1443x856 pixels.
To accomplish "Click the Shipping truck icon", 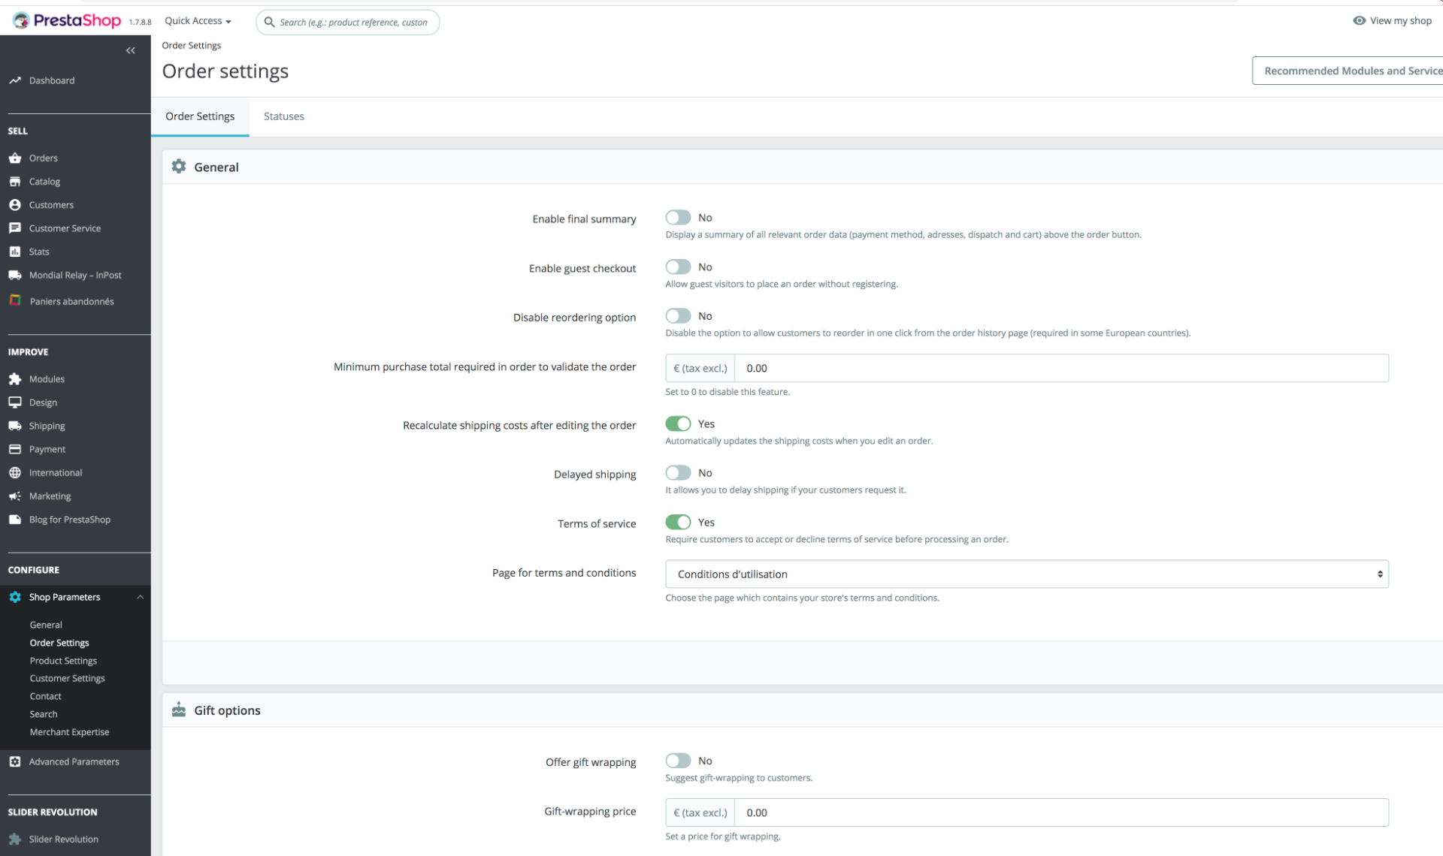I will click(x=15, y=426).
